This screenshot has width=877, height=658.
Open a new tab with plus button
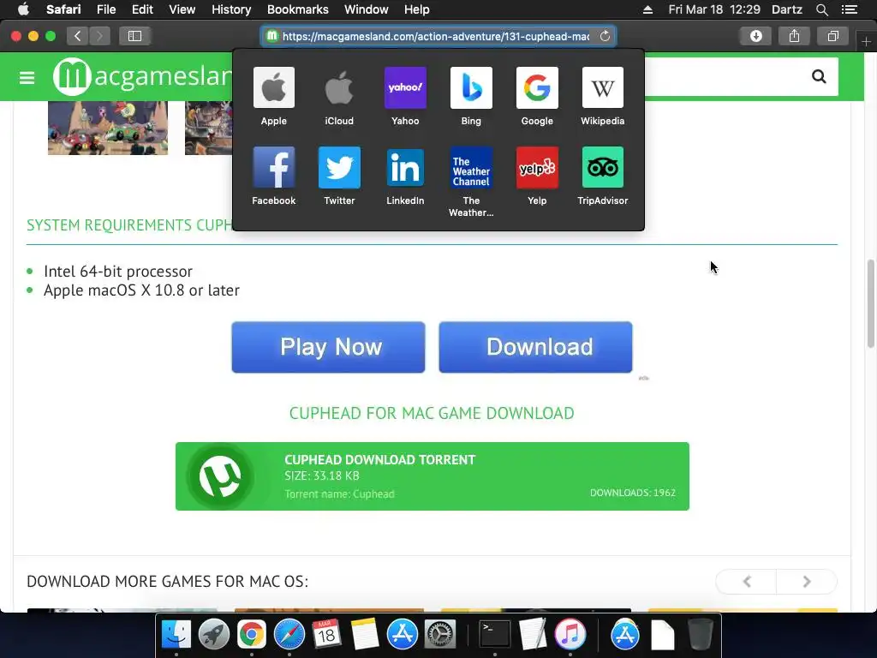(866, 41)
